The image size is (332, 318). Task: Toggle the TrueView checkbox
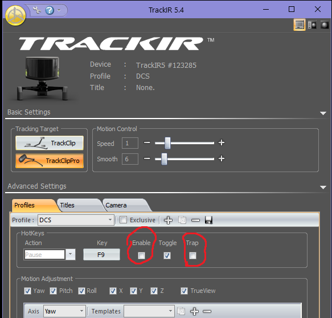coord(184,291)
